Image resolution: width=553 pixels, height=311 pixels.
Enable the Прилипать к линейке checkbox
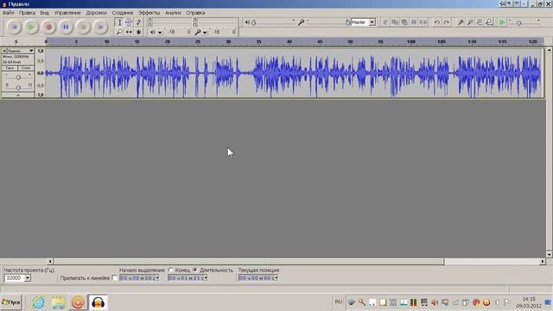point(114,278)
